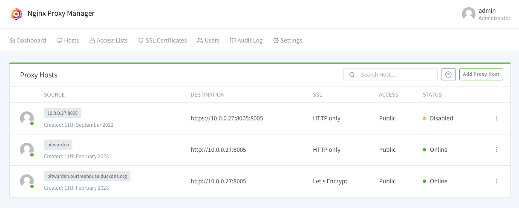Open three-dot menu for bitwarden host
The height and width of the screenshot is (208, 519).
(x=496, y=150)
